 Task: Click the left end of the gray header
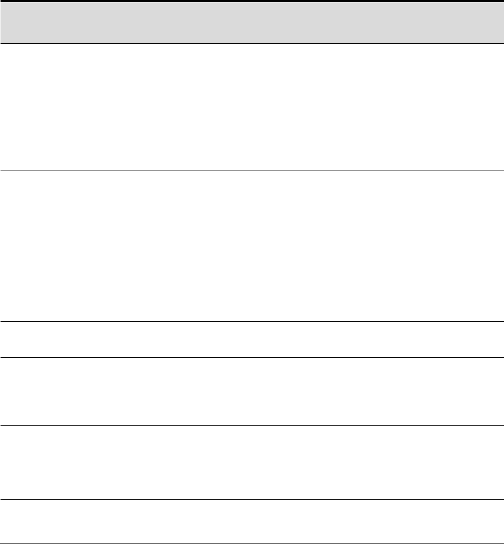pyautogui.click(x=4, y=23)
